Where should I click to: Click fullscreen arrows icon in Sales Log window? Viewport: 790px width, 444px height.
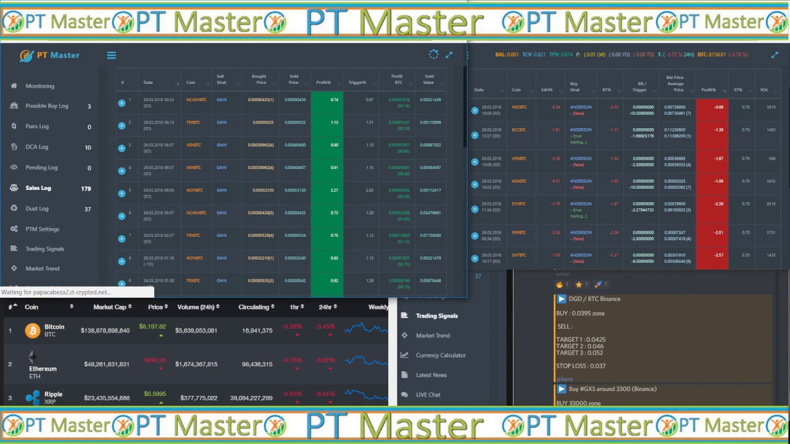[449, 55]
